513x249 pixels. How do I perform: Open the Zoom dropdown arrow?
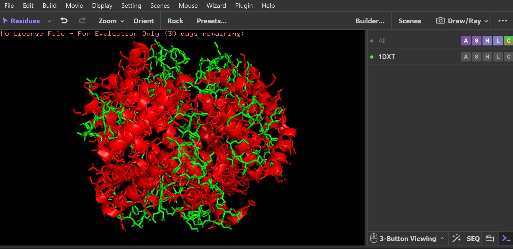122,21
